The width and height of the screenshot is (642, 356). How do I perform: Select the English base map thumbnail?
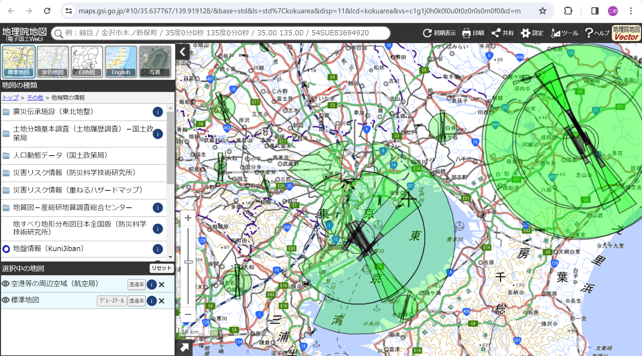coord(121,61)
